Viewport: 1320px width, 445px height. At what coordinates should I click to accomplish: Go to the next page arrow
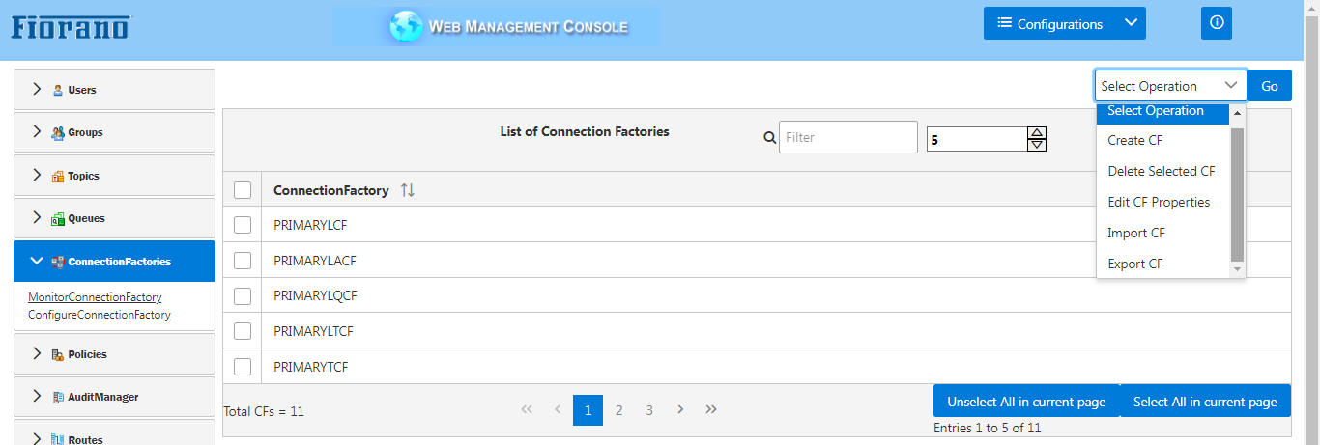[x=680, y=410]
